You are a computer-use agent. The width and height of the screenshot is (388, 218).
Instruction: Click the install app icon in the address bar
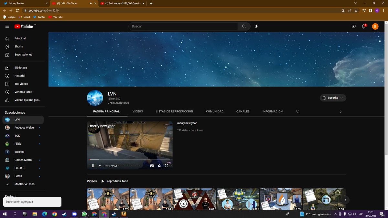coord(343,10)
